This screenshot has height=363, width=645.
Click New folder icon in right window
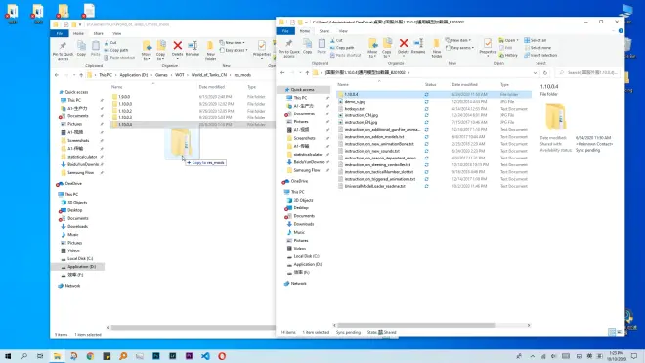click(x=436, y=48)
